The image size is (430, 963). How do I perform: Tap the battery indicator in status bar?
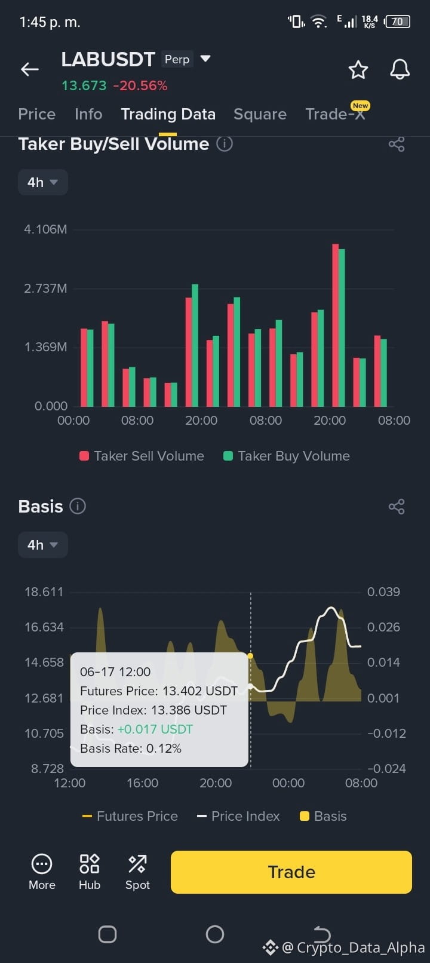point(398,22)
